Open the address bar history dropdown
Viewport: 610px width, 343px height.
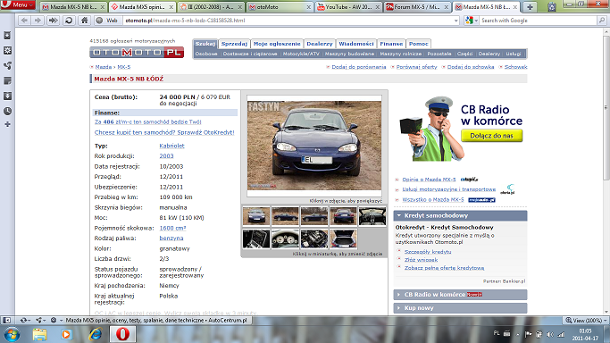(456, 21)
